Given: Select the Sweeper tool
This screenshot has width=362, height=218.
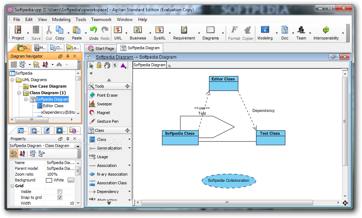Looking at the screenshot, I should 101,104.
